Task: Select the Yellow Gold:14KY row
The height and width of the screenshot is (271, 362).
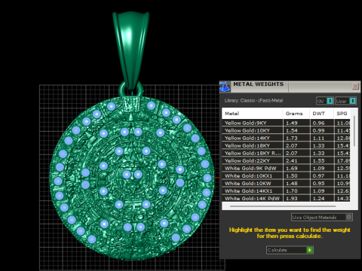Action: pos(286,138)
